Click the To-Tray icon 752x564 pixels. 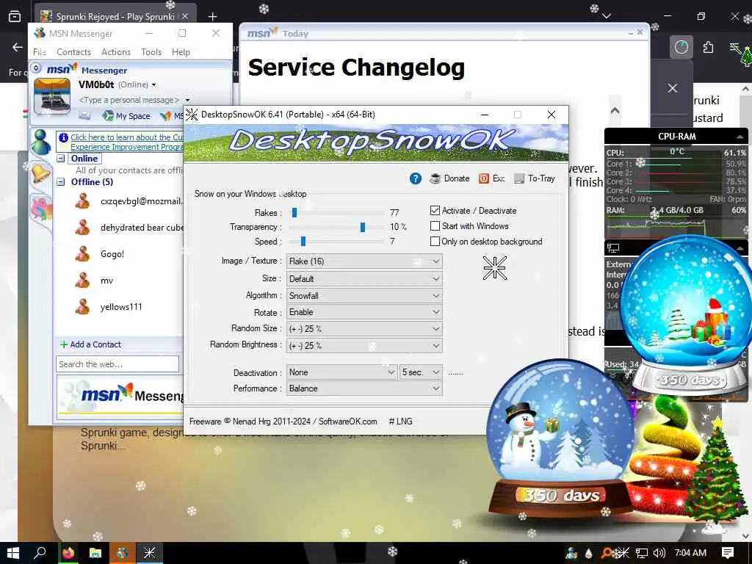pos(519,178)
